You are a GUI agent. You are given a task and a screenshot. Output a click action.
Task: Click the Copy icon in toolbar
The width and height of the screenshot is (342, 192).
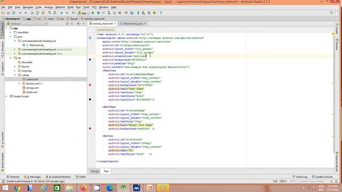tap(37, 13)
